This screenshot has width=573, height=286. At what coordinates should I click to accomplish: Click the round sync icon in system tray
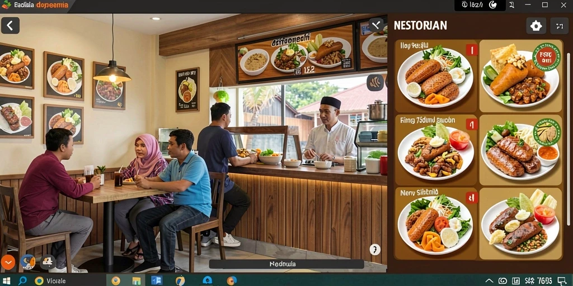pos(503,281)
